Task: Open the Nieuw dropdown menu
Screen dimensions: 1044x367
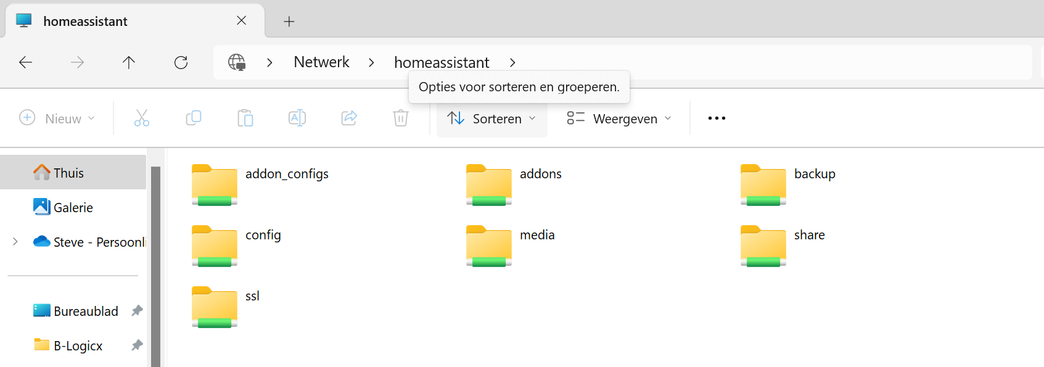Action: pos(57,118)
